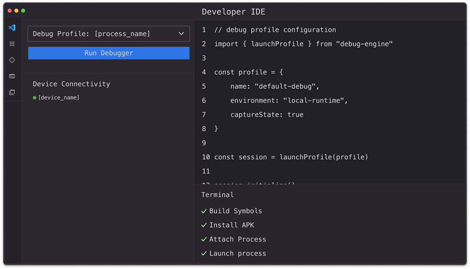This screenshot has height=269, width=470.
Task: Click the Build Symbols checkmark icon
Action: (204, 211)
